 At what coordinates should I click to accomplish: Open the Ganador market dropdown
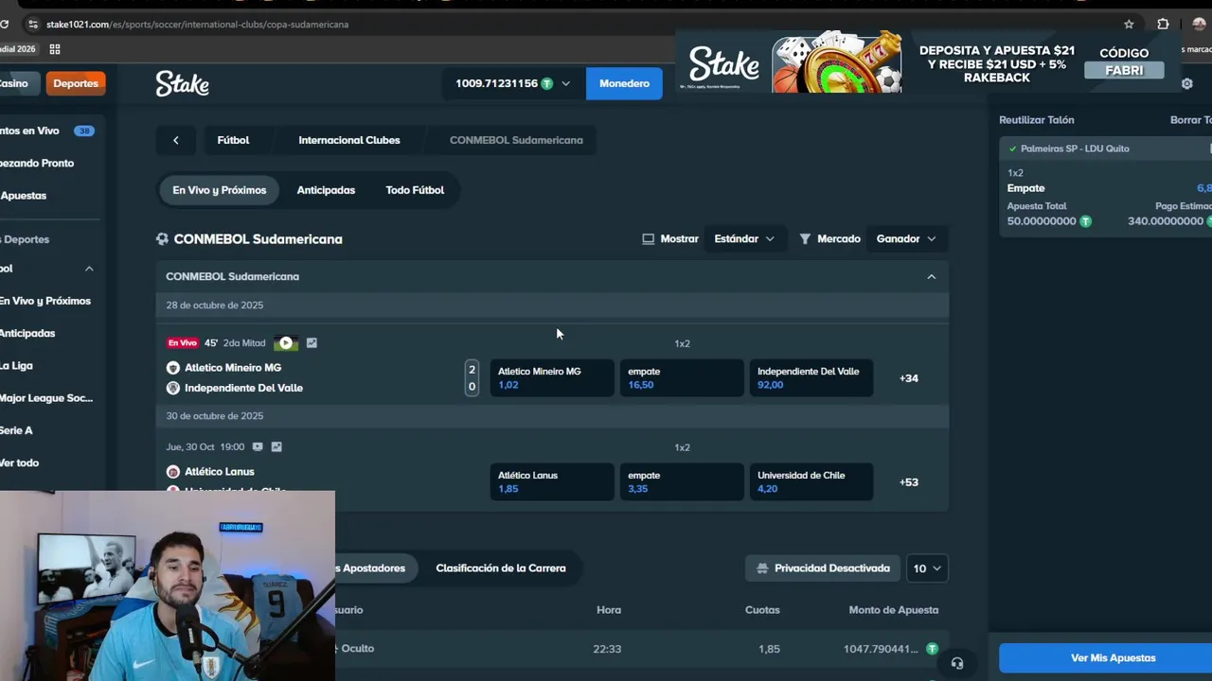(x=906, y=239)
